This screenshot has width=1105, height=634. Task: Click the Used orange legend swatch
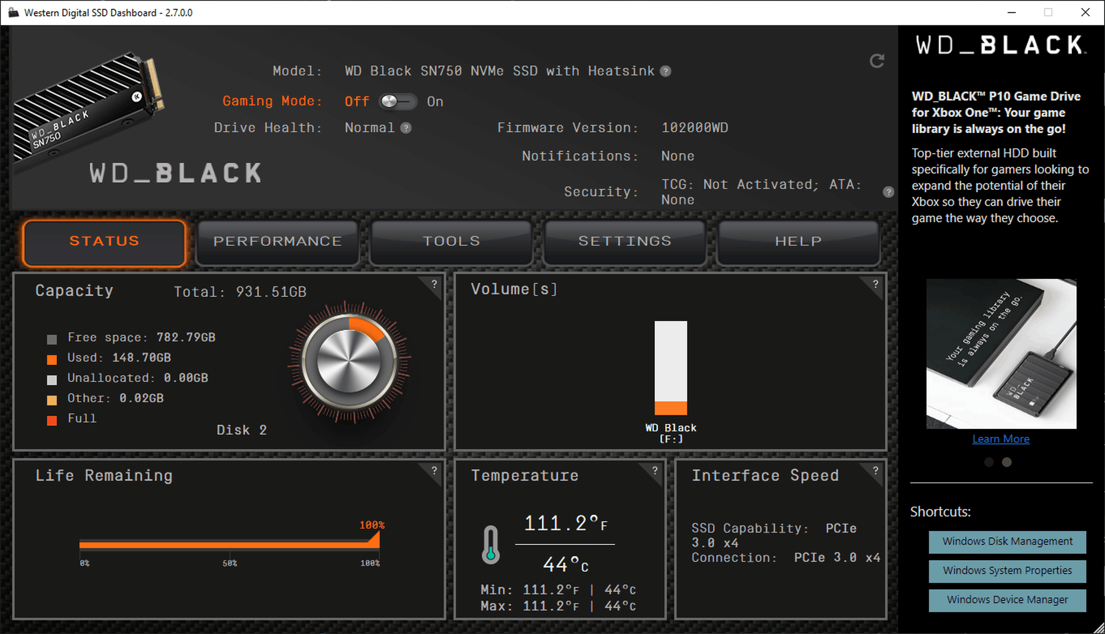point(52,360)
